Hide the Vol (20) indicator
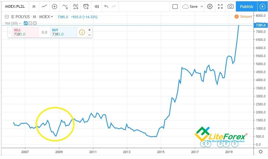 25,23
